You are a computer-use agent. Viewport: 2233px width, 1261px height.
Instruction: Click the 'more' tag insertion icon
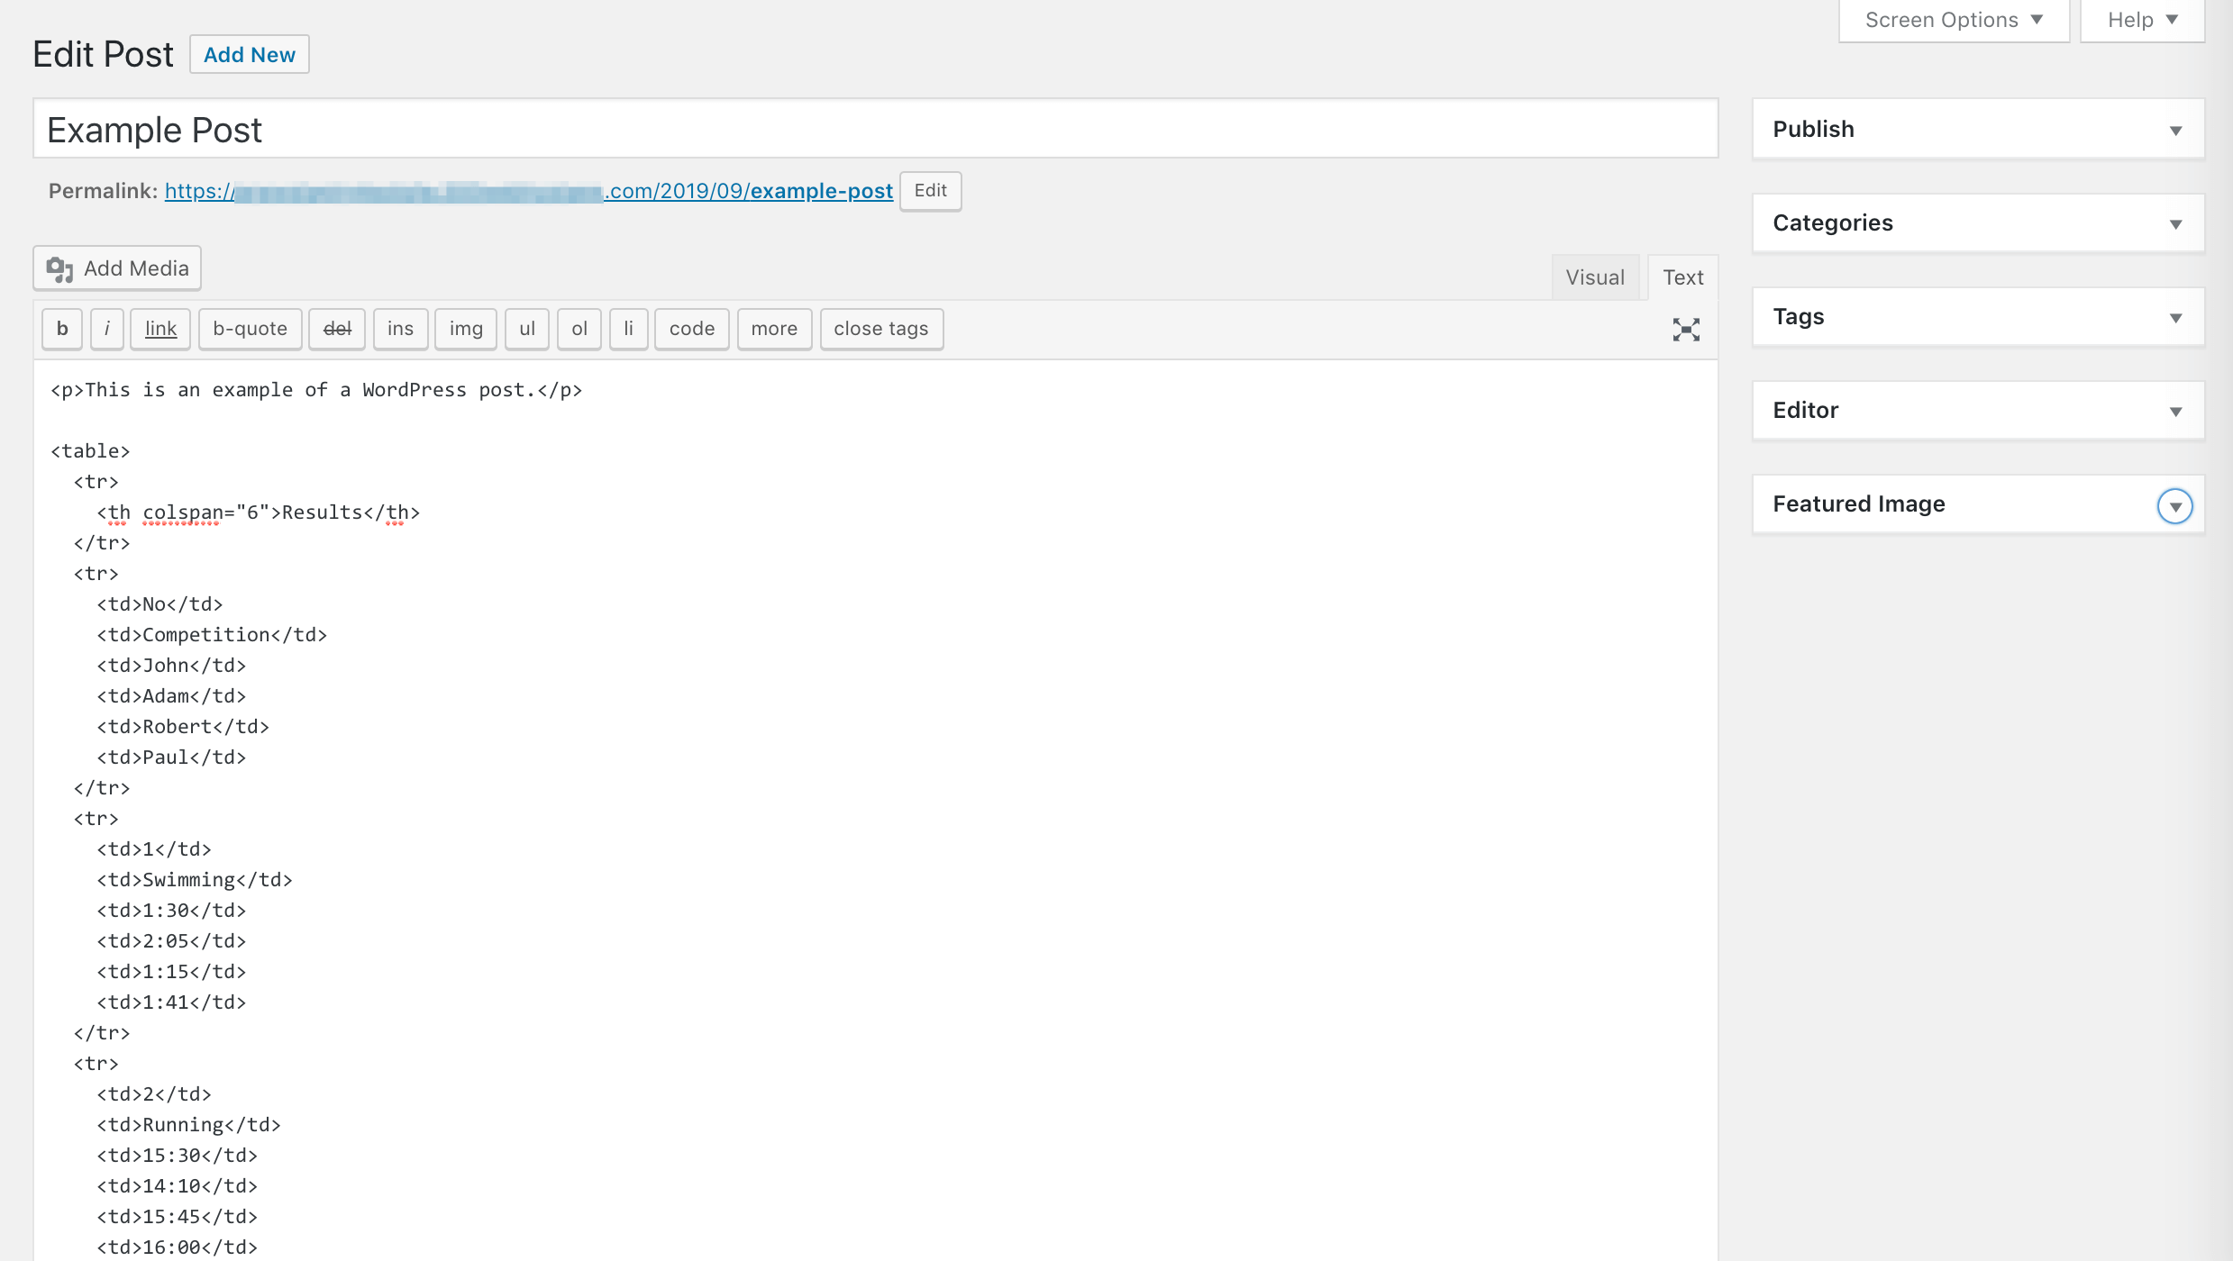coord(773,328)
